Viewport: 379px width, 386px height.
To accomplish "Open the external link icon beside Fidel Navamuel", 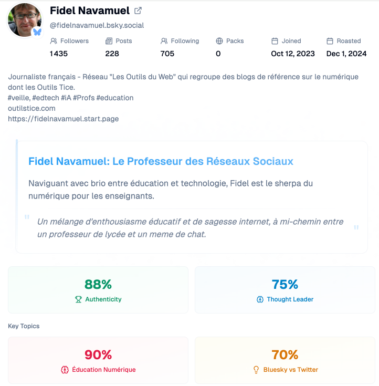I will click(x=138, y=11).
